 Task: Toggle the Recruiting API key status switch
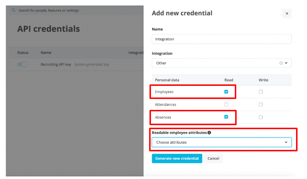point(23,64)
